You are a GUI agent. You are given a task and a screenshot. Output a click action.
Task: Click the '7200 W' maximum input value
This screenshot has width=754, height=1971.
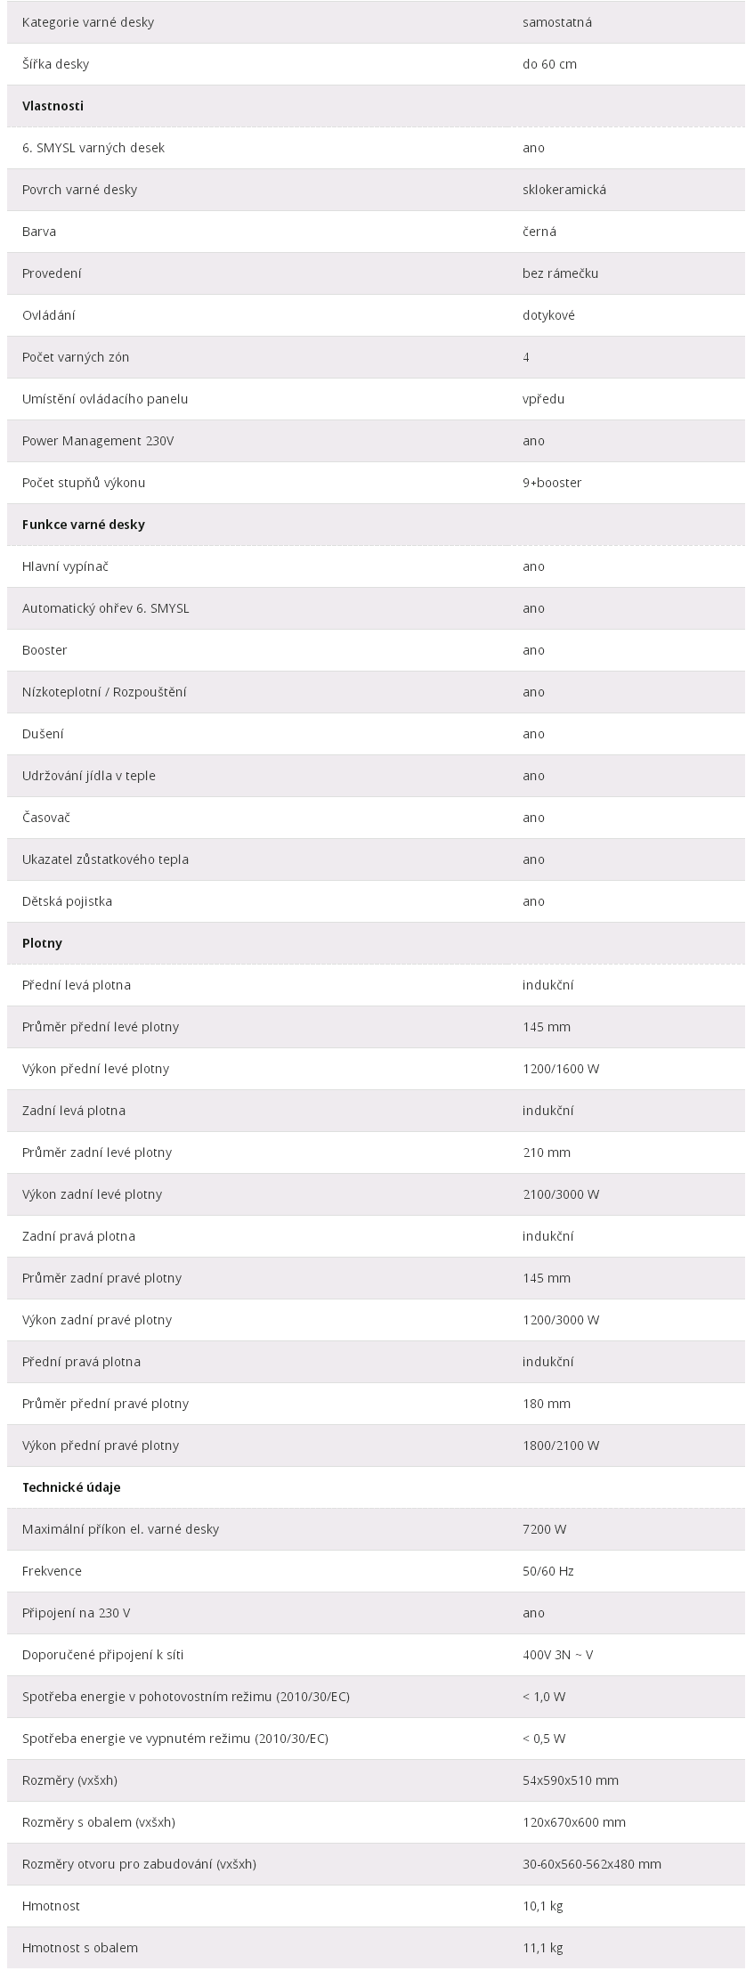(545, 1529)
